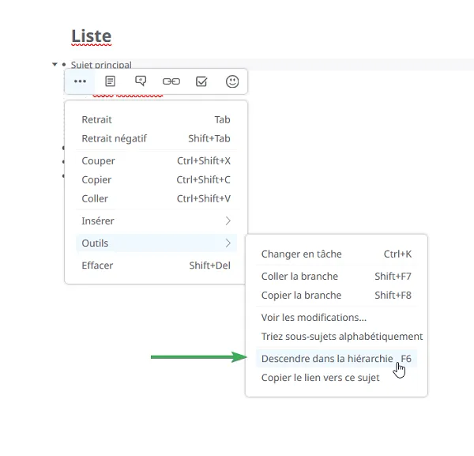The image size is (474, 456).
Task: Open emoji picker smiley icon
Action: point(232,81)
